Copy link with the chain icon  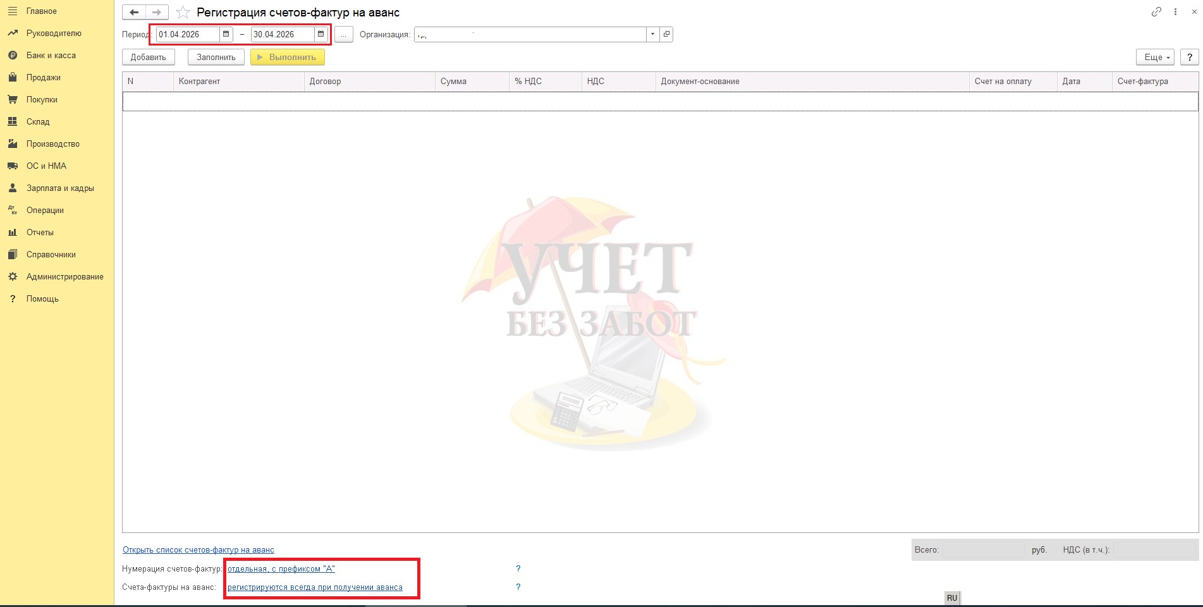pyautogui.click(x=1156, y=11)
